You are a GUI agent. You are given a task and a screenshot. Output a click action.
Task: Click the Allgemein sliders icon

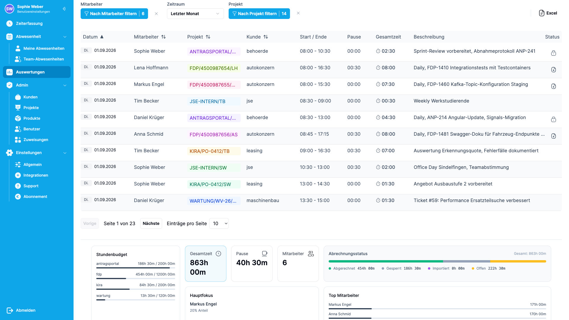pos(18,164)
